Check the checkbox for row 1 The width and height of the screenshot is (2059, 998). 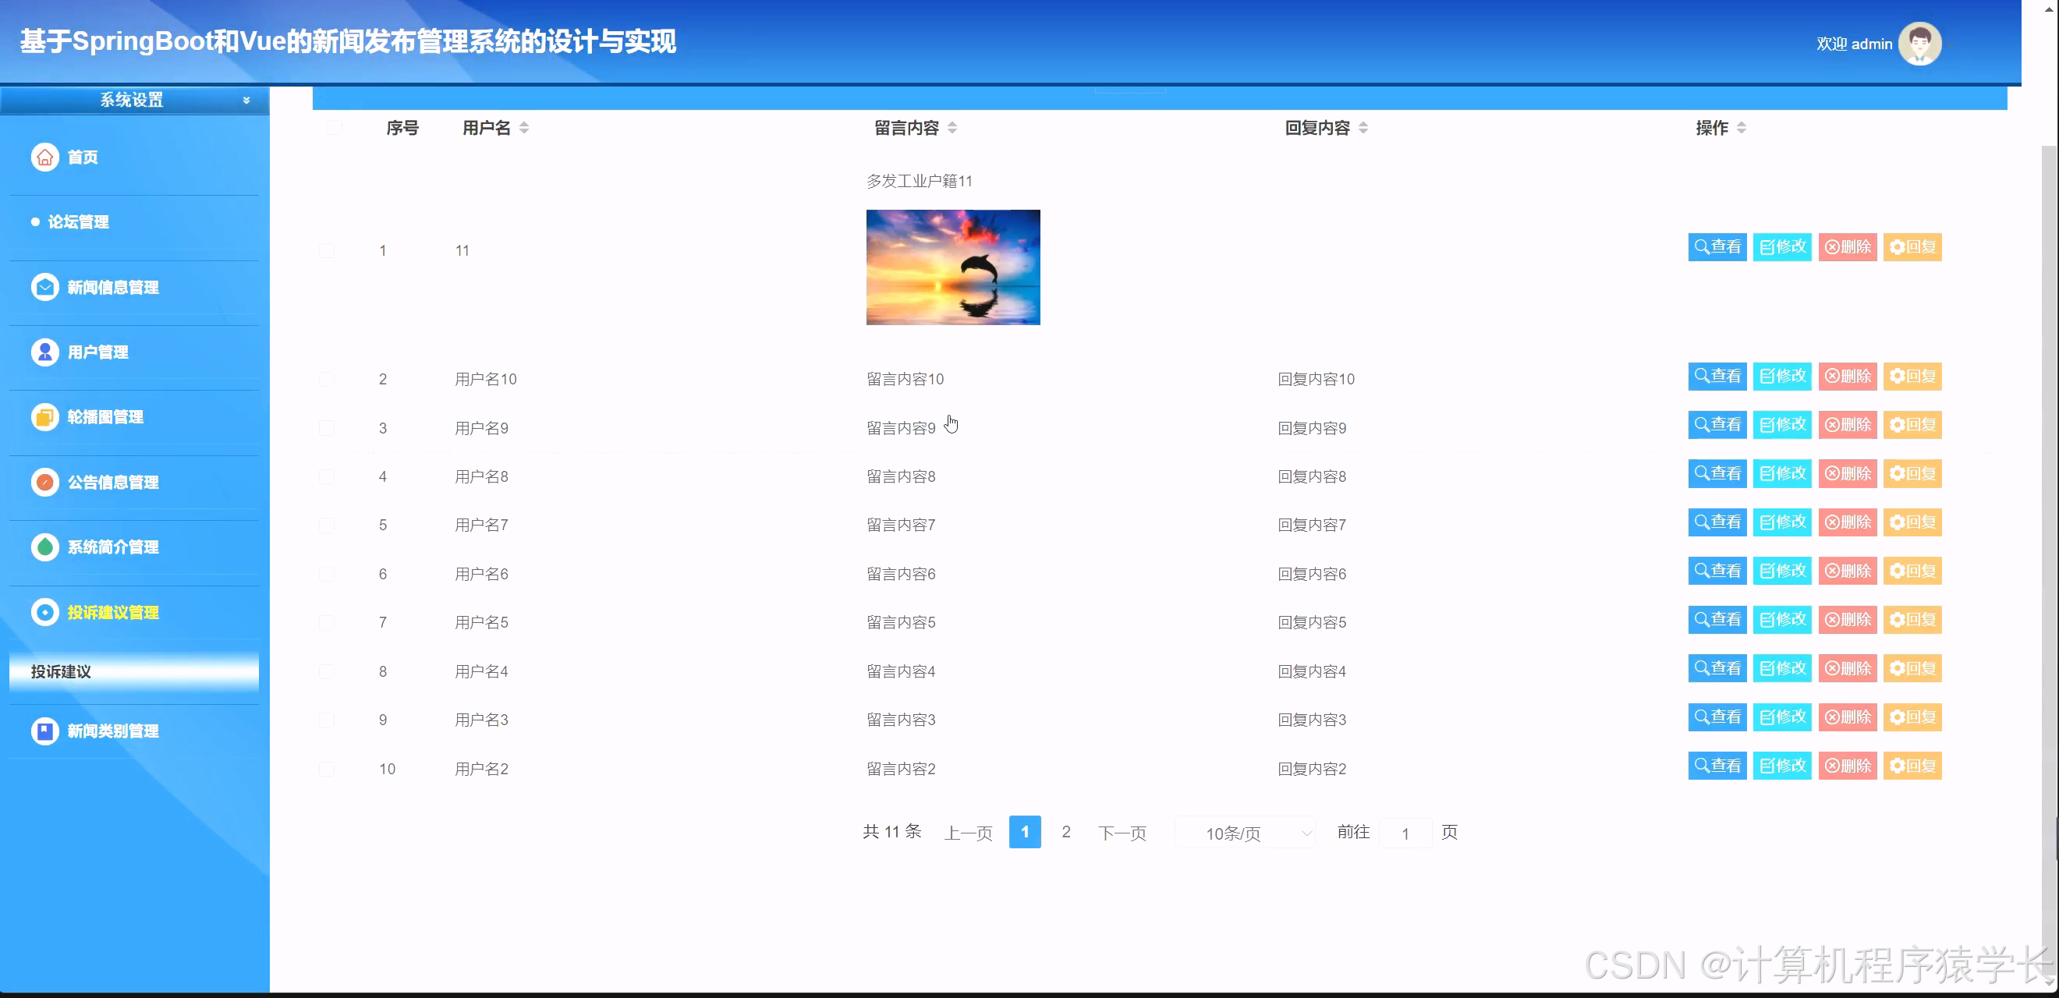tap(326, 249)
